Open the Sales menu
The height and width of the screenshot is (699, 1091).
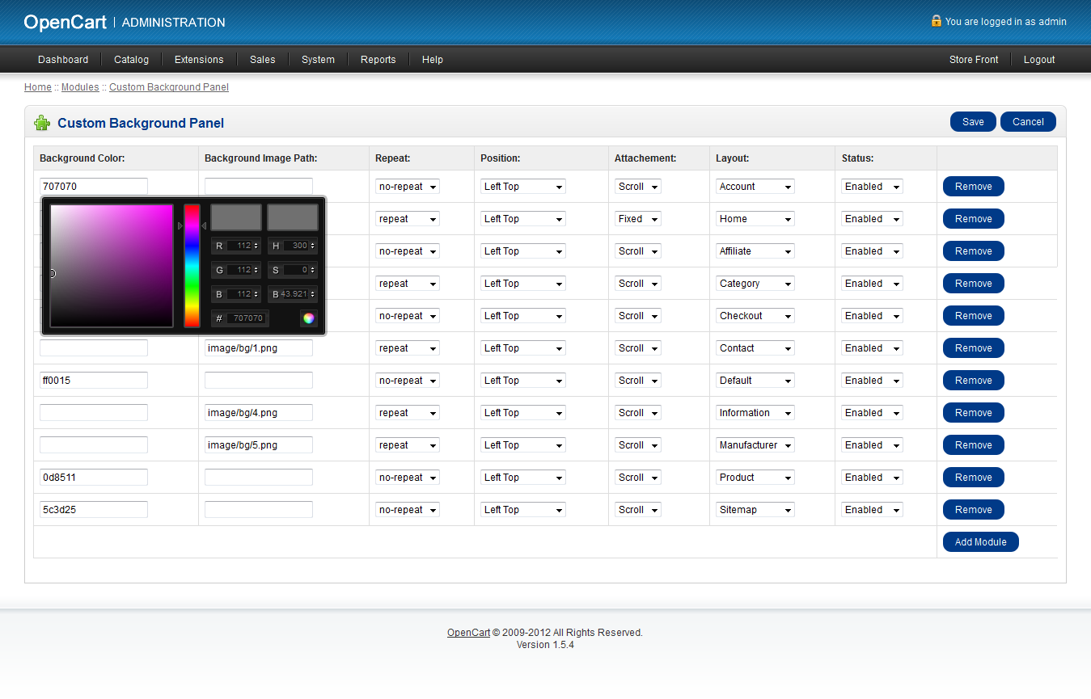click(x=263, y=60)
